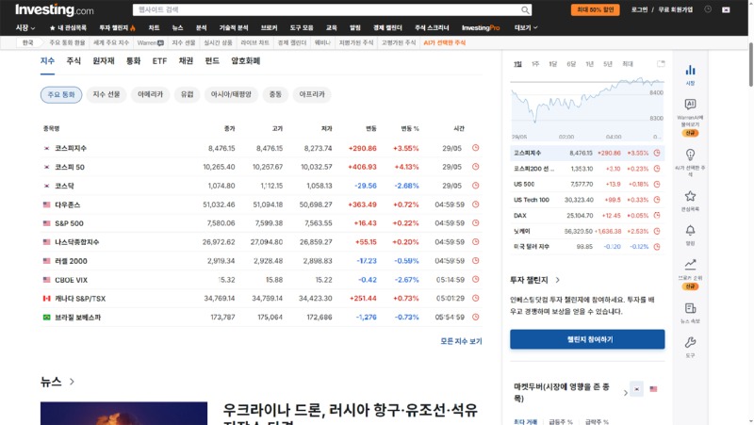This screenshot has width=754, height=425.
Task: Open the 모든 지수 보기 link
Action: pyautogui.click(x=461, y=341)
